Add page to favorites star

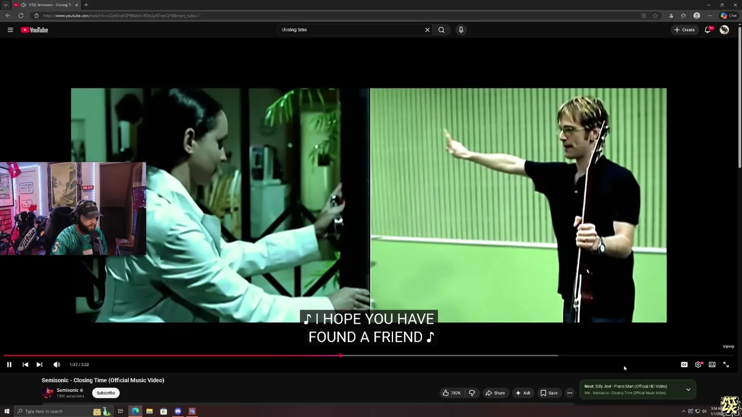(x=655, y=16)
